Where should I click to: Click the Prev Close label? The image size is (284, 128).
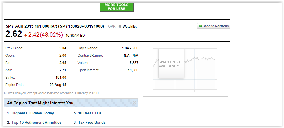[14, 48]
